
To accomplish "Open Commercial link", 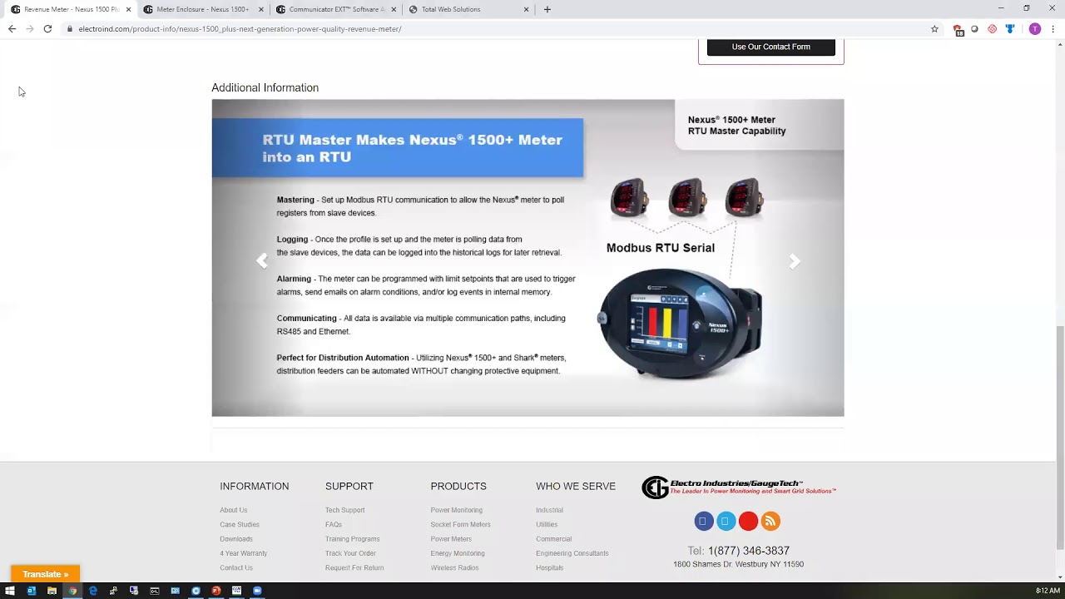I will click(x=554, y=539).
